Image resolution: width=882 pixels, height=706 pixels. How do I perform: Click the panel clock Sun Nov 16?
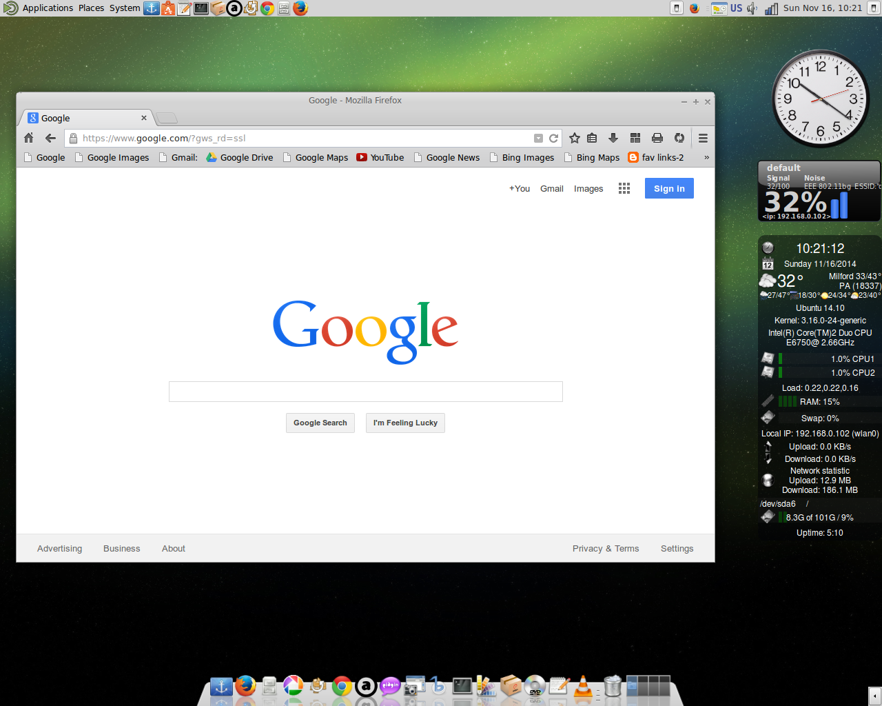823,8
